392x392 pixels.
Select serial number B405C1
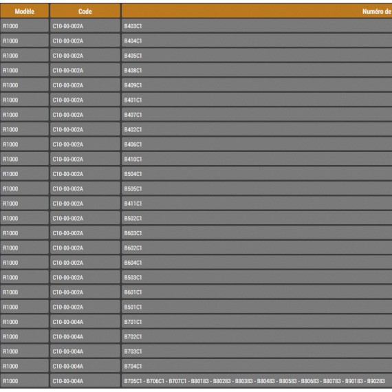[x=133, y=56]
